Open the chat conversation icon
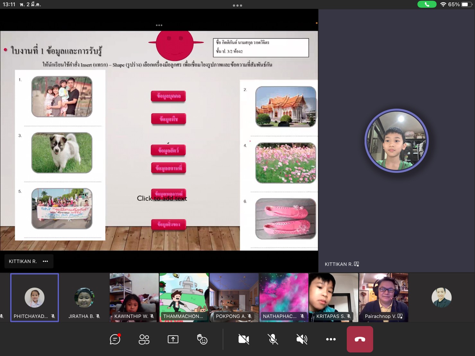 coord(115,339)
